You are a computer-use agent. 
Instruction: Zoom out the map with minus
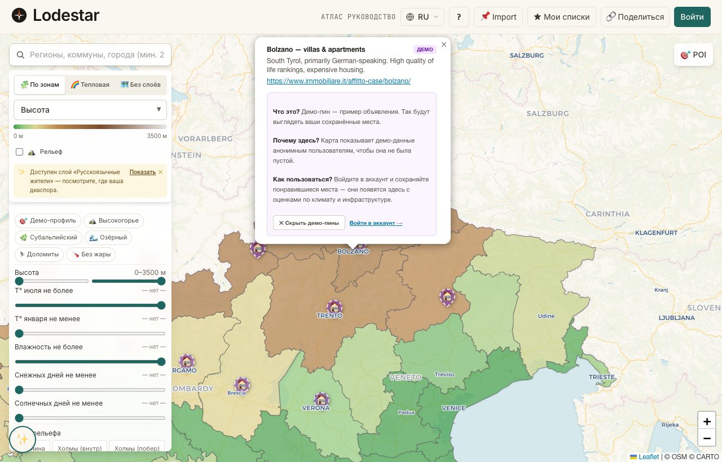click(x=707, y=438)
